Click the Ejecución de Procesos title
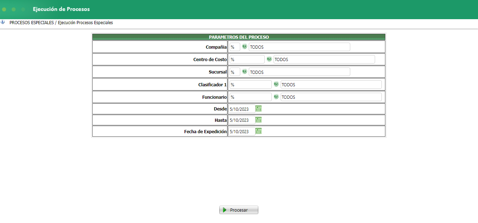478x223 pixels. point(61,9)
